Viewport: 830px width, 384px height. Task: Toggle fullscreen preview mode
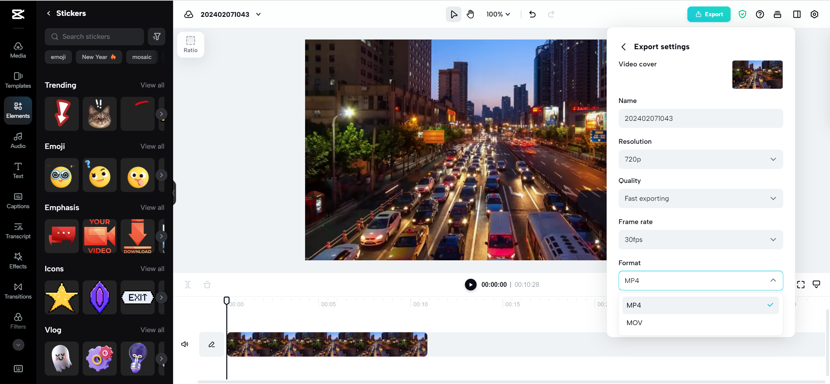pos(800,285)
